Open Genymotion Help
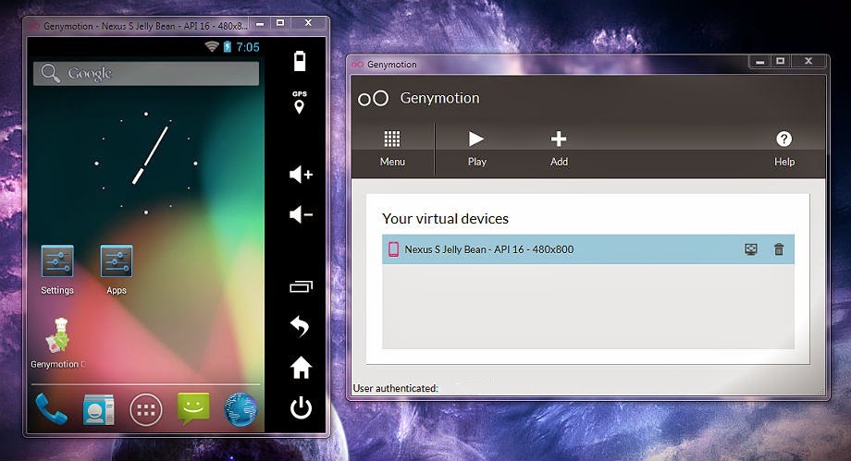The image size is (851, 461). pos(783,148)
